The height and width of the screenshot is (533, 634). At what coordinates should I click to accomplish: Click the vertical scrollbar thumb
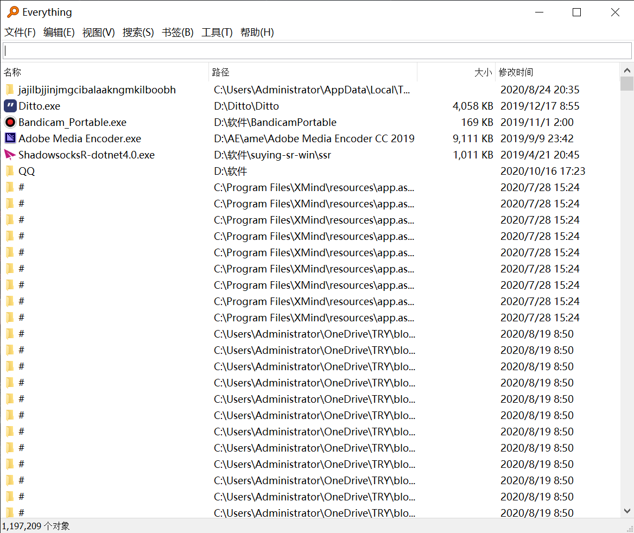coord(627,84)
